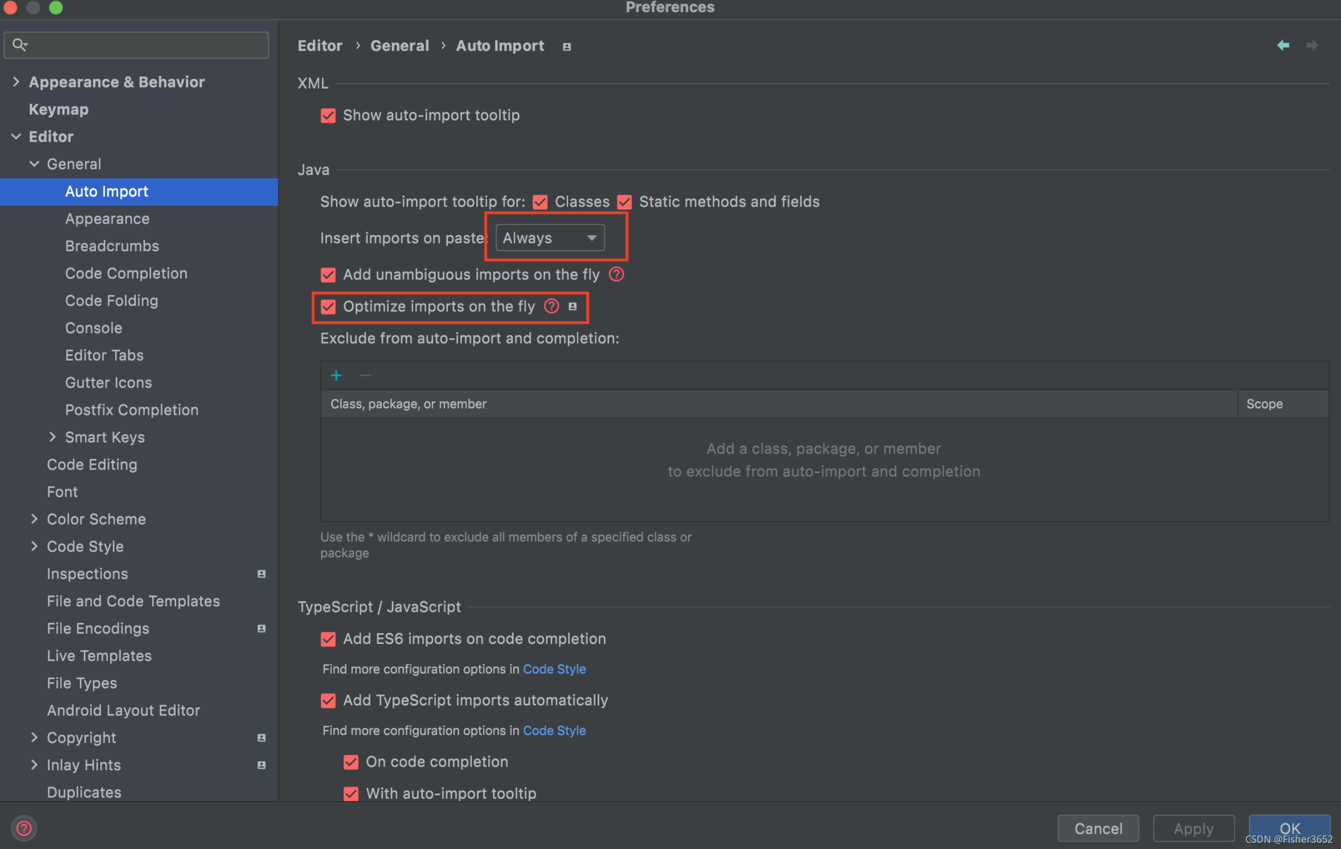Click the project-level icon beside Auto Import breadcrumb
The width and height of the screenshot is (1341, 849).
tap(567, 47)
